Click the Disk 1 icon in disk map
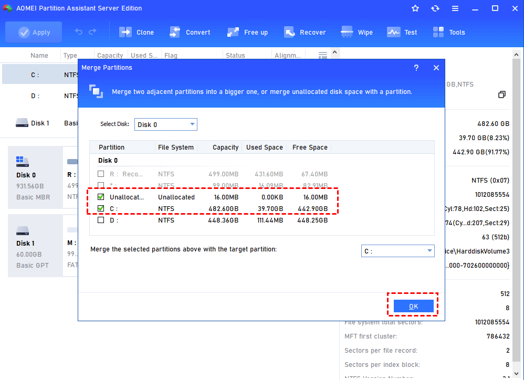Viewport: 524px width, 380px height. click(23, 230)
